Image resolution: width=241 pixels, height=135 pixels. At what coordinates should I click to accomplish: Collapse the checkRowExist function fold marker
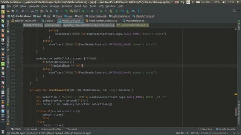(x=22, y=90)
